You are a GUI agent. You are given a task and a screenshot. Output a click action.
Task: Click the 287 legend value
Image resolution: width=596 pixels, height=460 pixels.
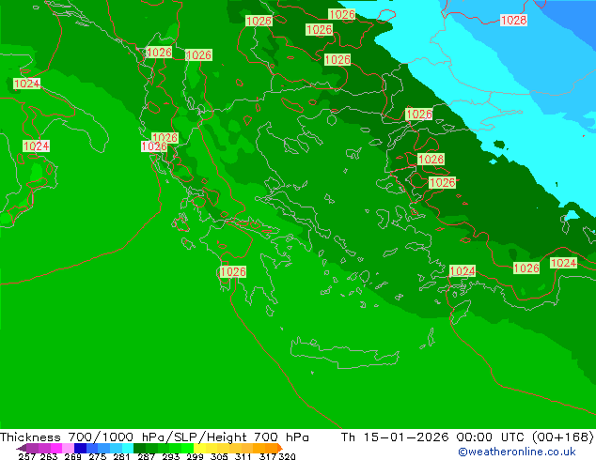[x=146, y=456]
